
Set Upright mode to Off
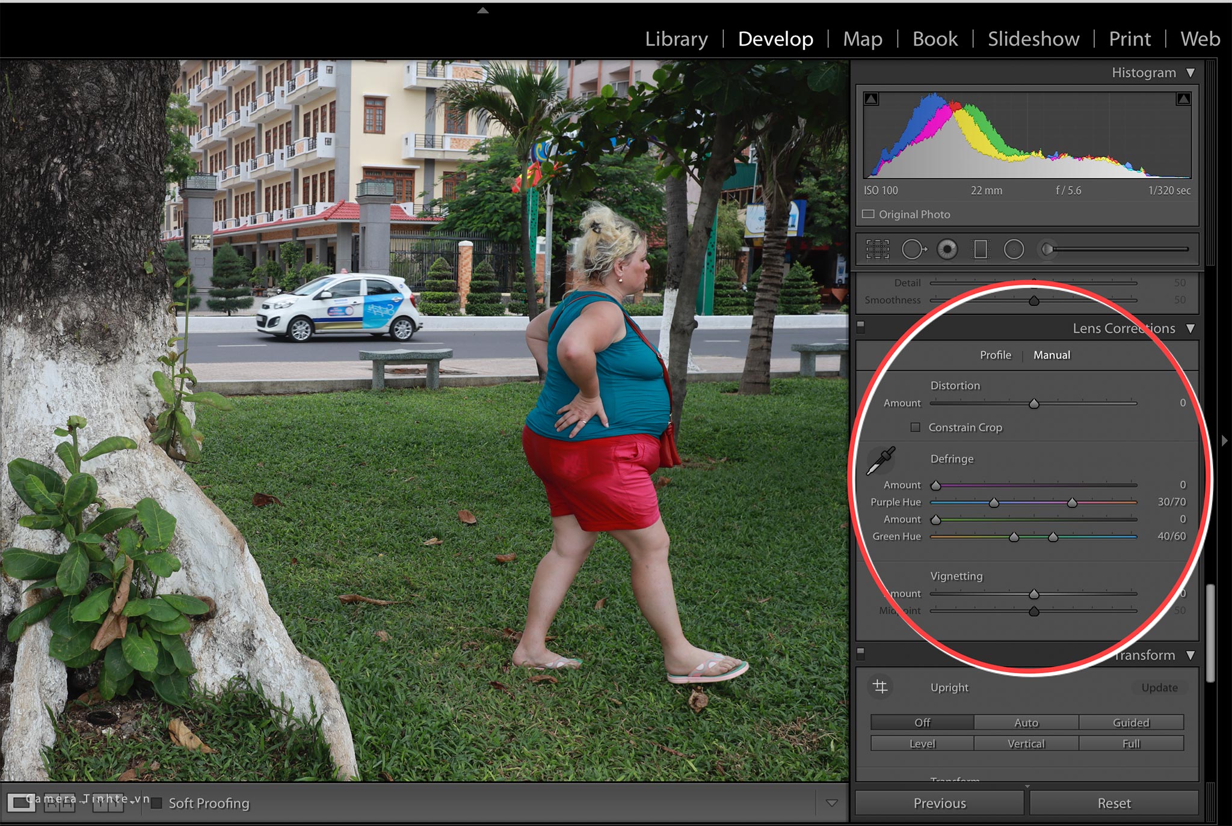[x=922, y=723]
